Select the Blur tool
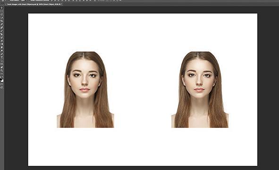Viewport: 279px width, 170px height. [2, 48]
